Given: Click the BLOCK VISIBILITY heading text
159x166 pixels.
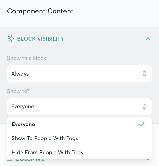Looking at the screenshot, I should (x=41, y=39).
